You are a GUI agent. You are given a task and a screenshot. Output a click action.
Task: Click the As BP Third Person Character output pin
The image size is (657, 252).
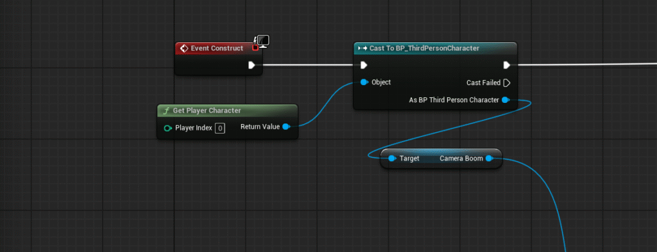tap(506, 100)
